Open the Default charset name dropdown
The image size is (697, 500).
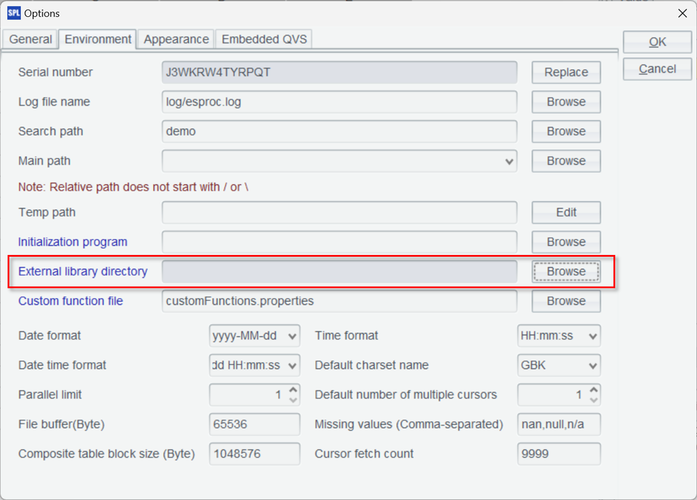click(593, 366)
